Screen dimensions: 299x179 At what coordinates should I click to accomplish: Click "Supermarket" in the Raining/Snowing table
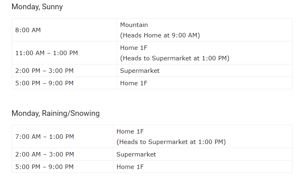(136, 154)
